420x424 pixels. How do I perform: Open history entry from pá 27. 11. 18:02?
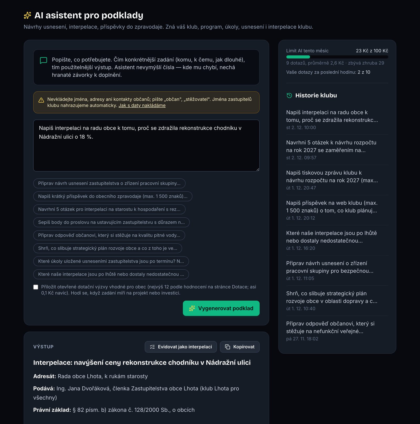click(337, 331)
